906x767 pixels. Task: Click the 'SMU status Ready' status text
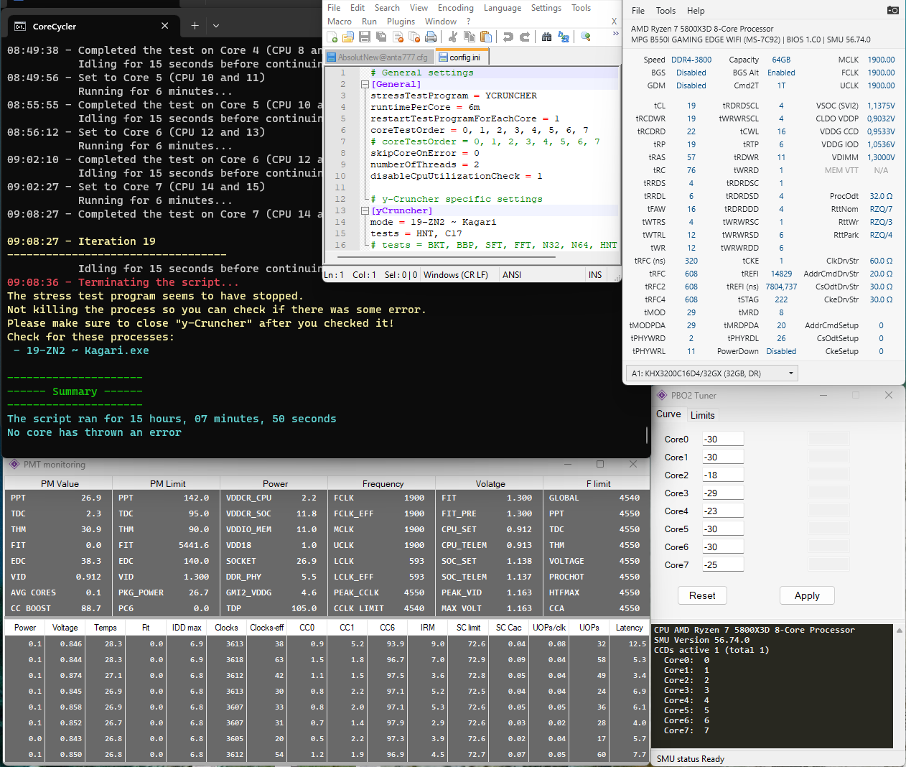pyautogui.click(x=691, y=759)
